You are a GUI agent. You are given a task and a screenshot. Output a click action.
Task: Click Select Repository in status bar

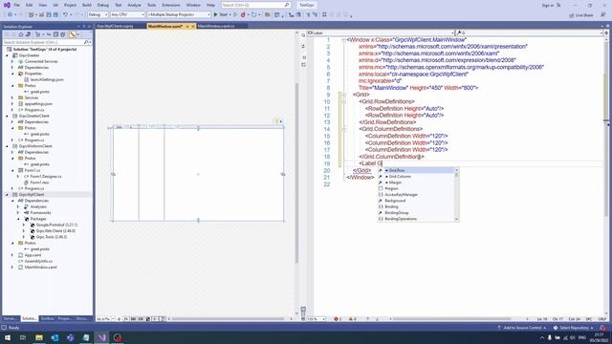pyautogui.click(x=573, y=328)
